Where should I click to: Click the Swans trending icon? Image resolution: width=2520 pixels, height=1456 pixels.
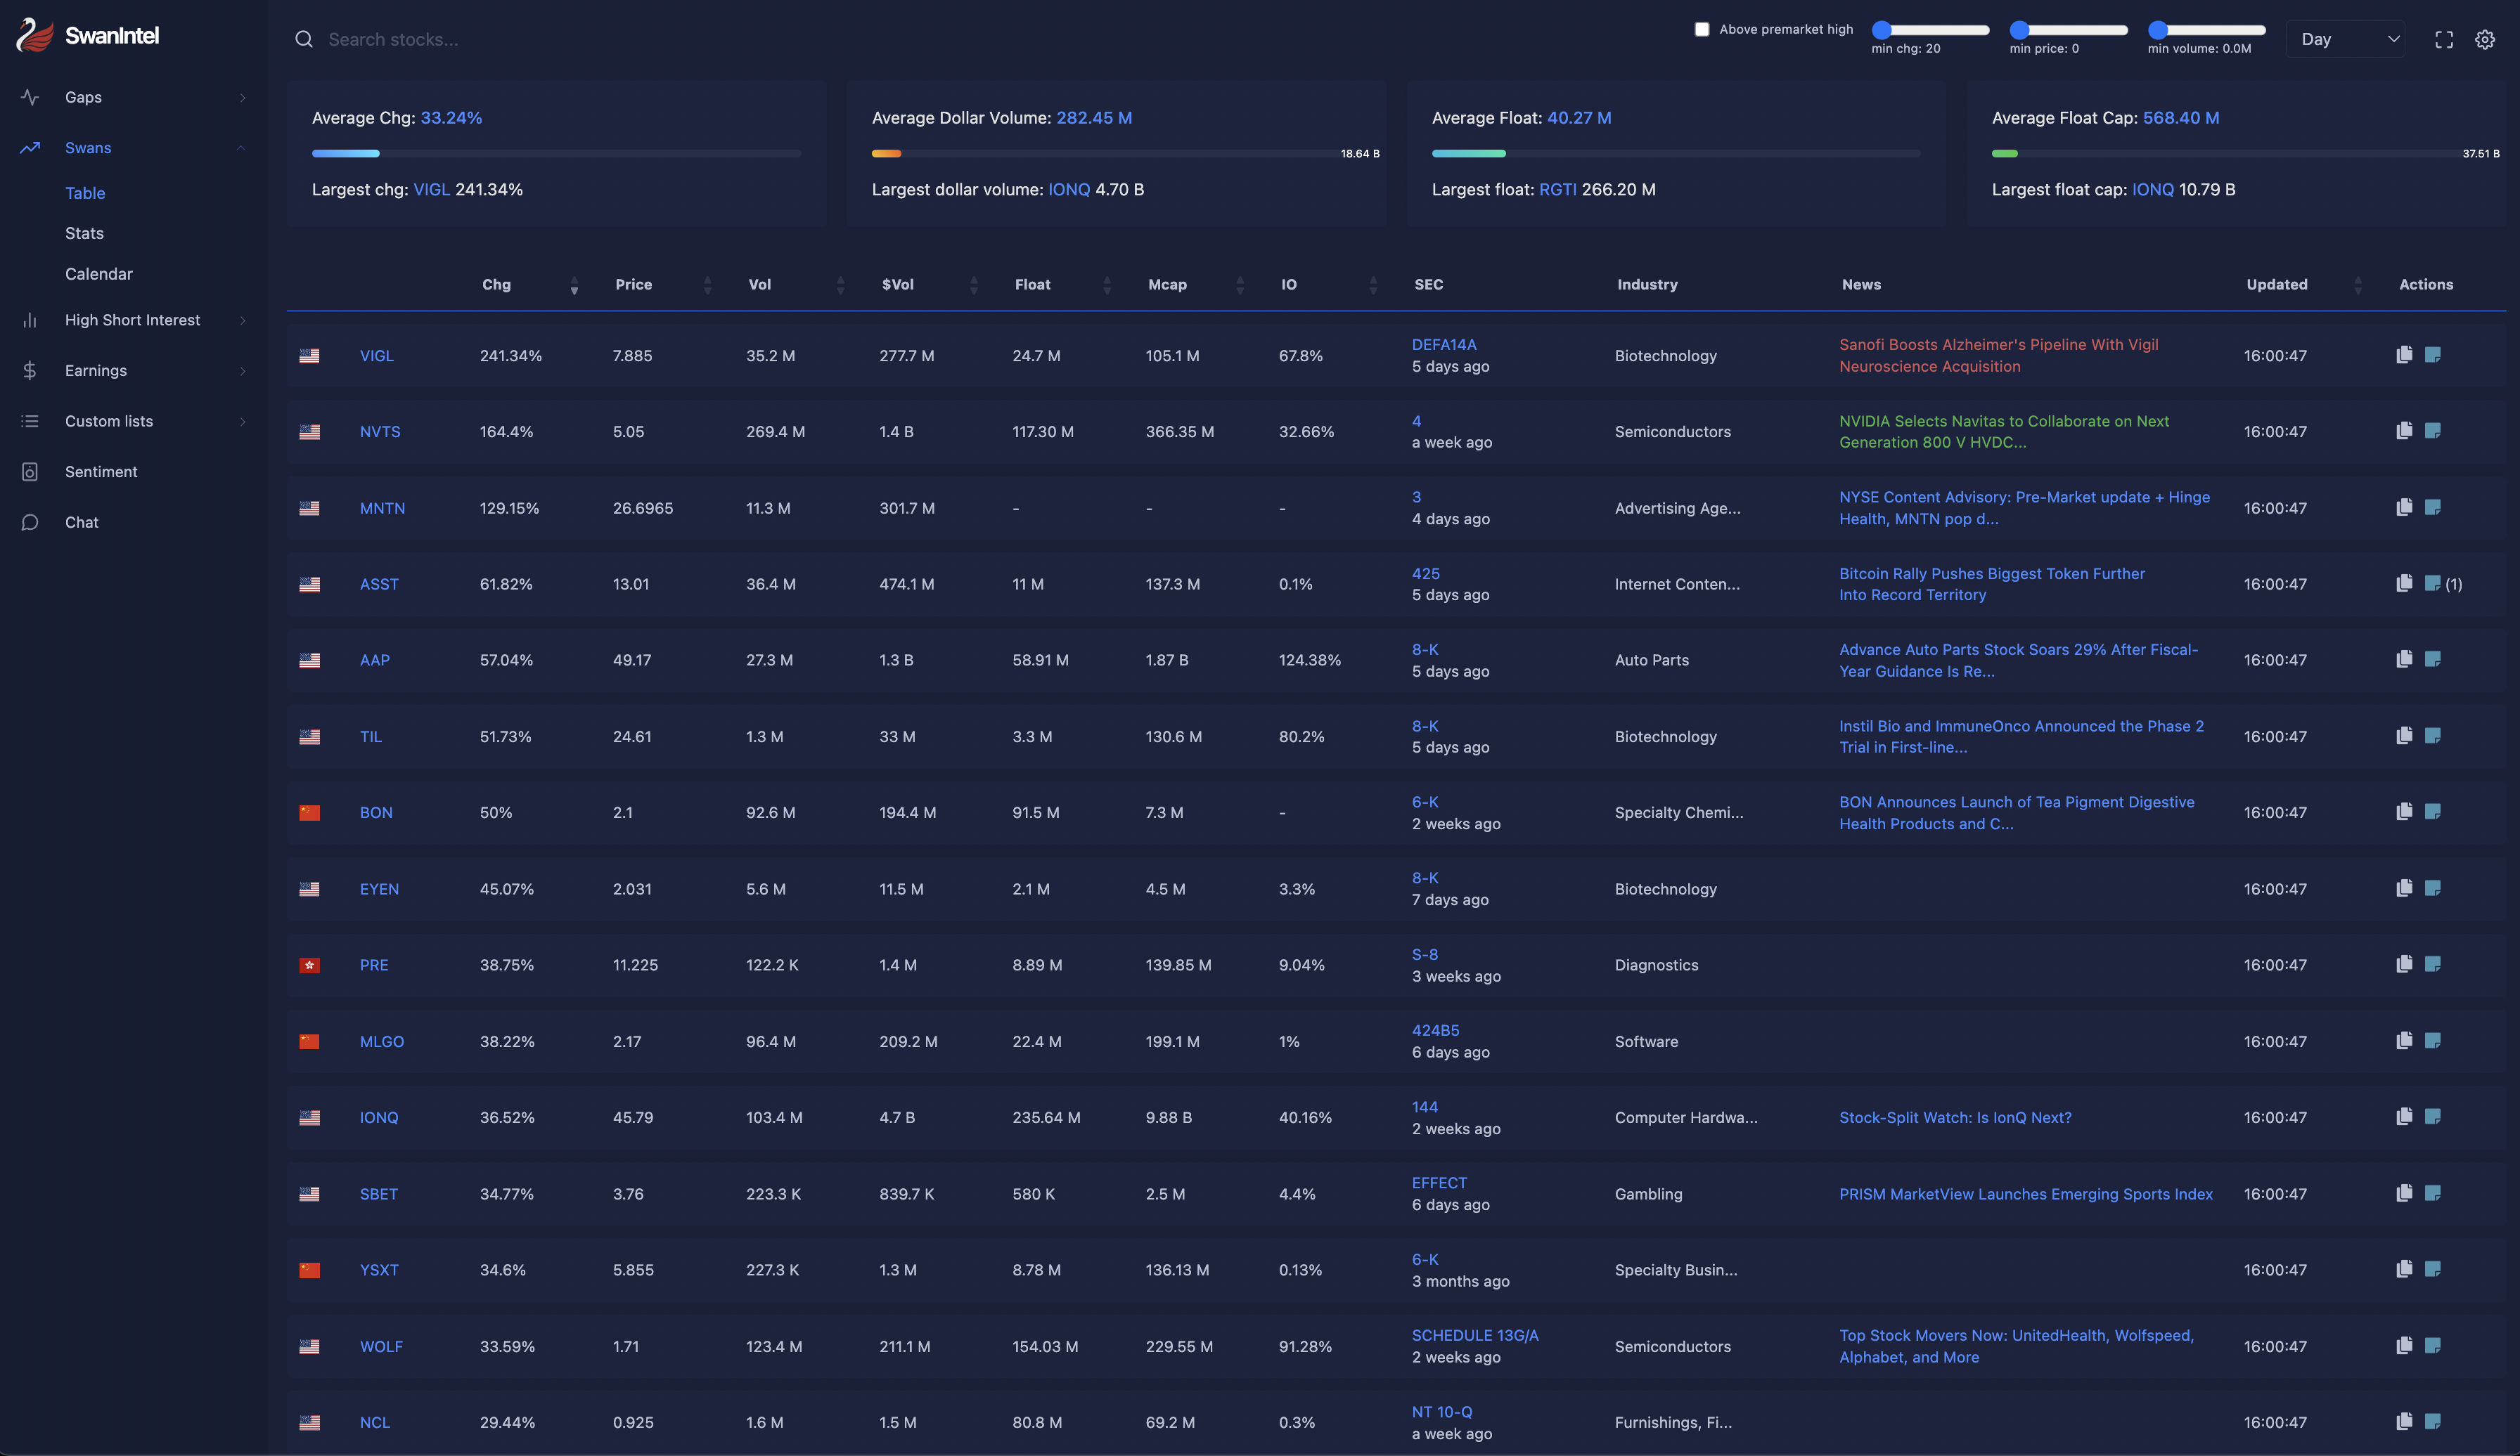click(x=30, y=148)
